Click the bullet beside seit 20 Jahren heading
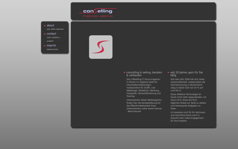This screenshot has height=149, width=238. pos(169,73)
